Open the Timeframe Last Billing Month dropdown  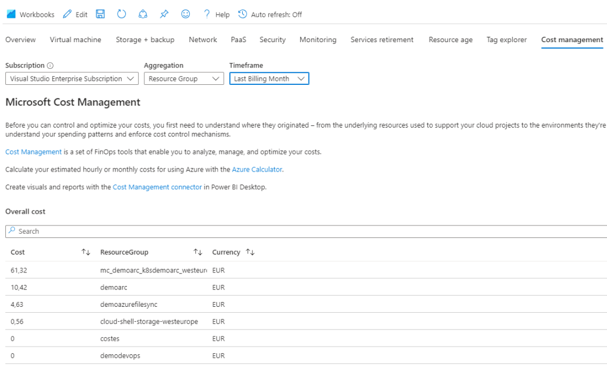(269, 78)
